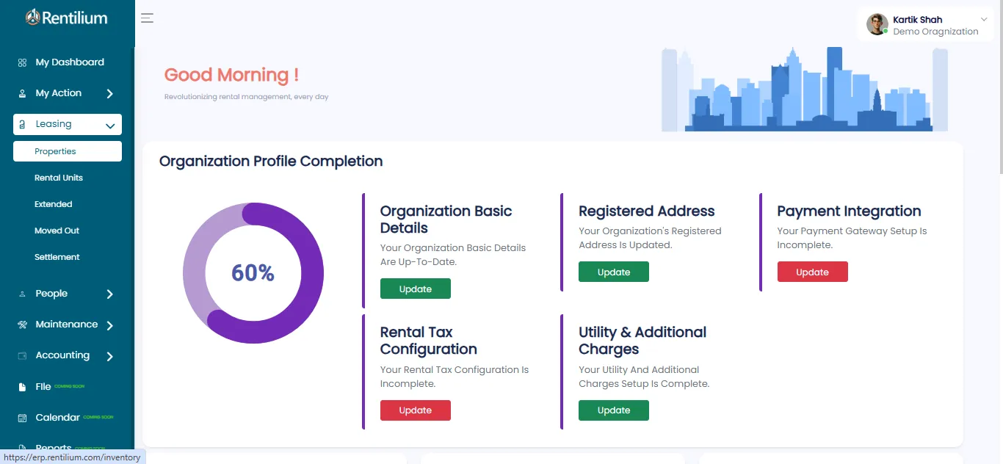This screenshot has height=464, width=1003.
Task: Click the Calendar icon in sidebar
Action: tap(22, 418)
